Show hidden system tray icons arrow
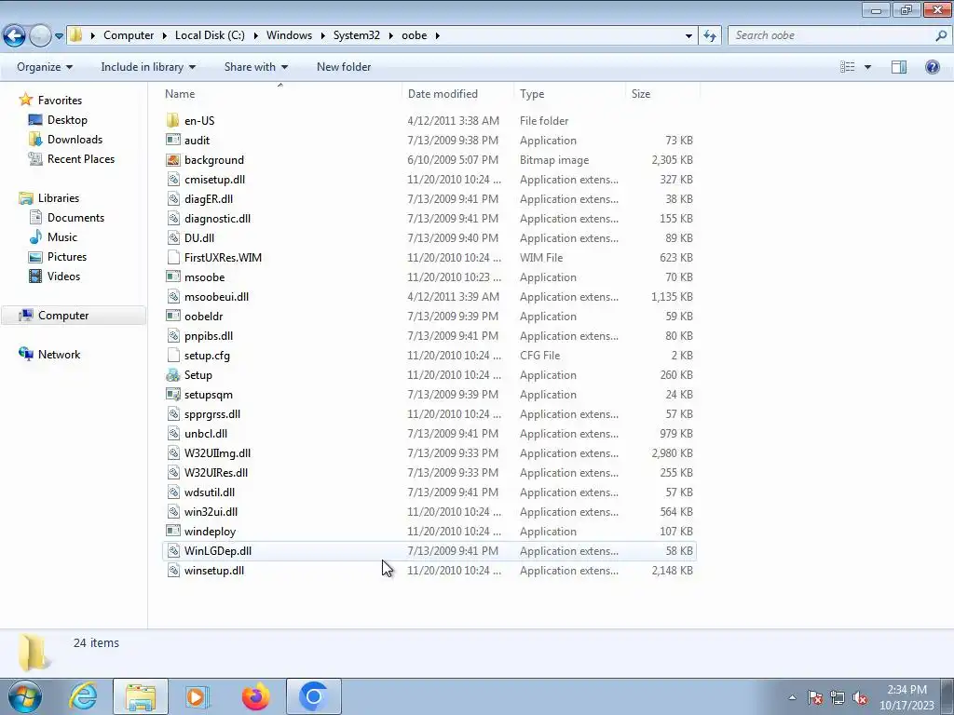This screenshot has width=954, height=715. [x=792, y=697]
